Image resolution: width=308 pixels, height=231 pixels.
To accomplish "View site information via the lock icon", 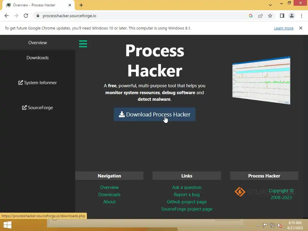I will coord(38,16).
